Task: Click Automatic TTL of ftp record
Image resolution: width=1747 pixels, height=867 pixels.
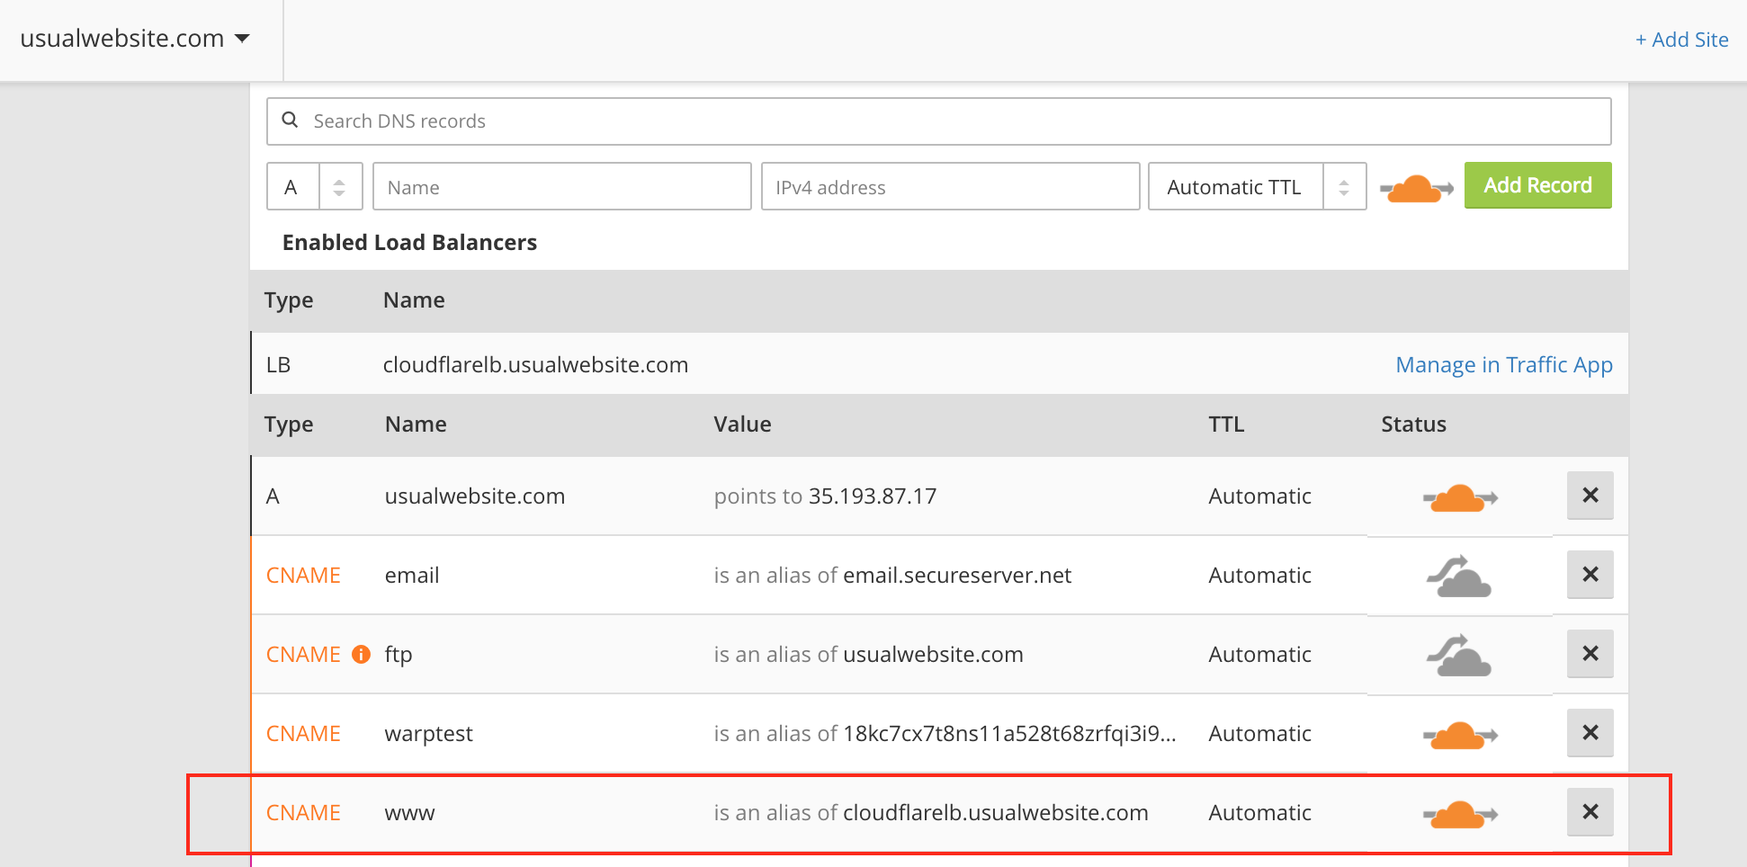Action: [1259, 655]
